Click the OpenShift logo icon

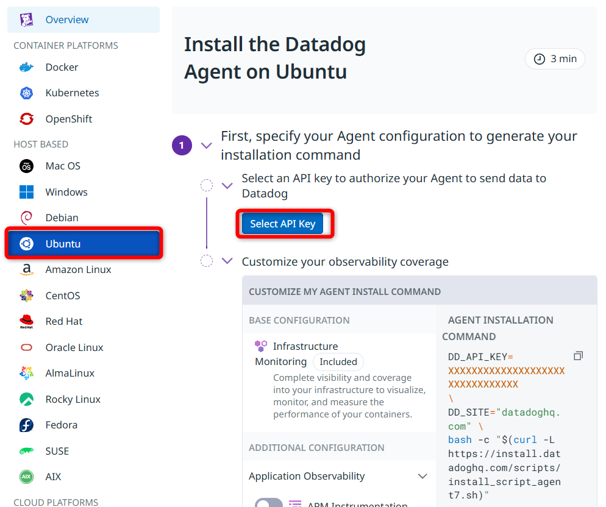(26, 119)
